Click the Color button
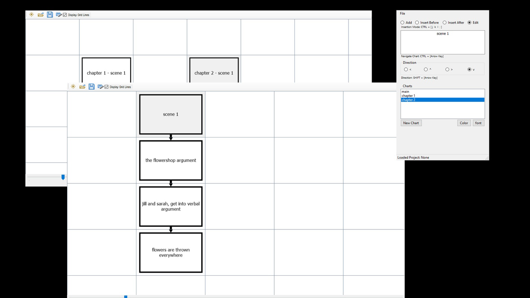Viewport: 530px width, 298px height. click(x=464, y=123)
